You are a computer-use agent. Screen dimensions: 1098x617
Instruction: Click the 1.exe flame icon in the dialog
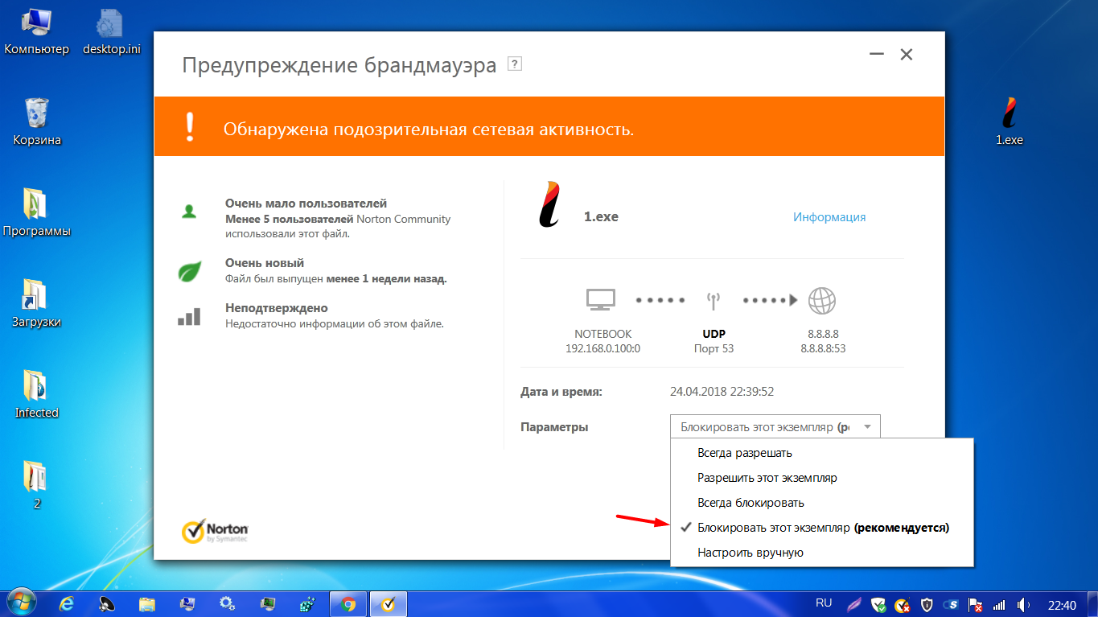(549, 204)
